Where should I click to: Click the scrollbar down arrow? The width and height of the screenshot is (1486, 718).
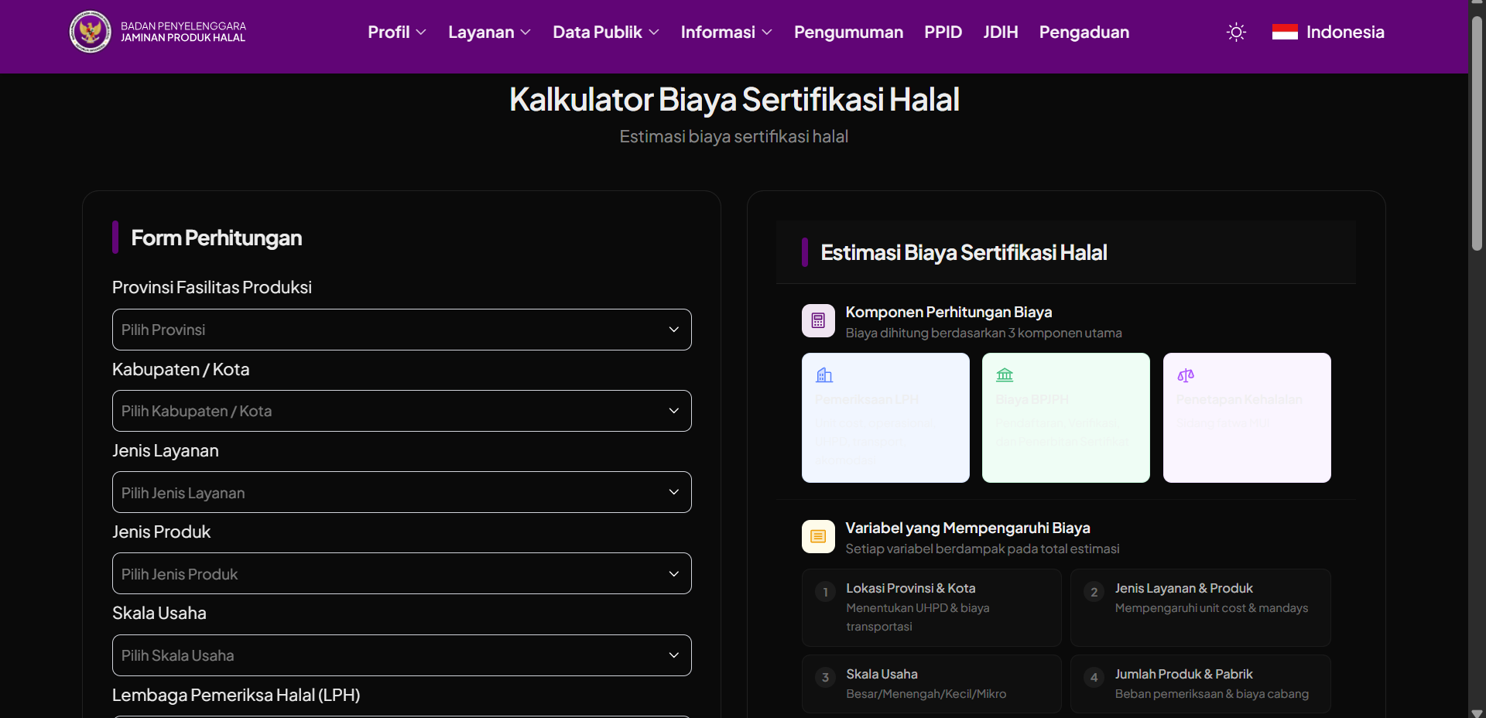(x=1477, y=712)
